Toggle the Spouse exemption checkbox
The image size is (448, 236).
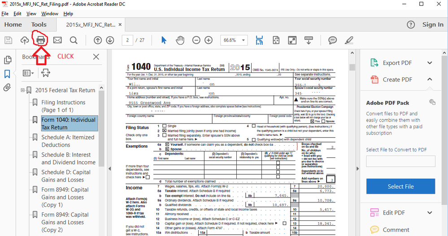168,149
